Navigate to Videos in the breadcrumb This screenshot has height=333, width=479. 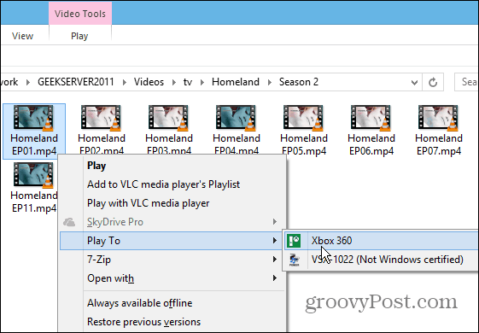click(149, 82)
